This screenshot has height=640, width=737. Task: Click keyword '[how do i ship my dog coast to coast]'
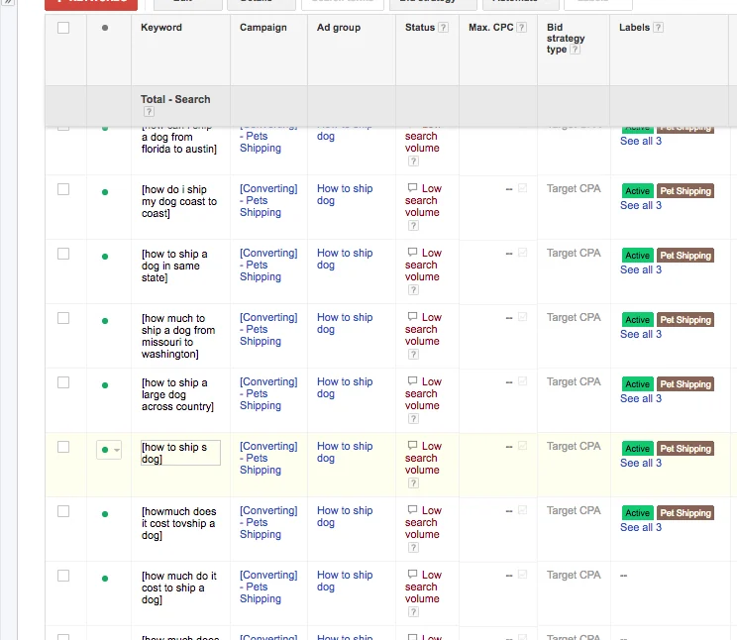tap(179, 201)
